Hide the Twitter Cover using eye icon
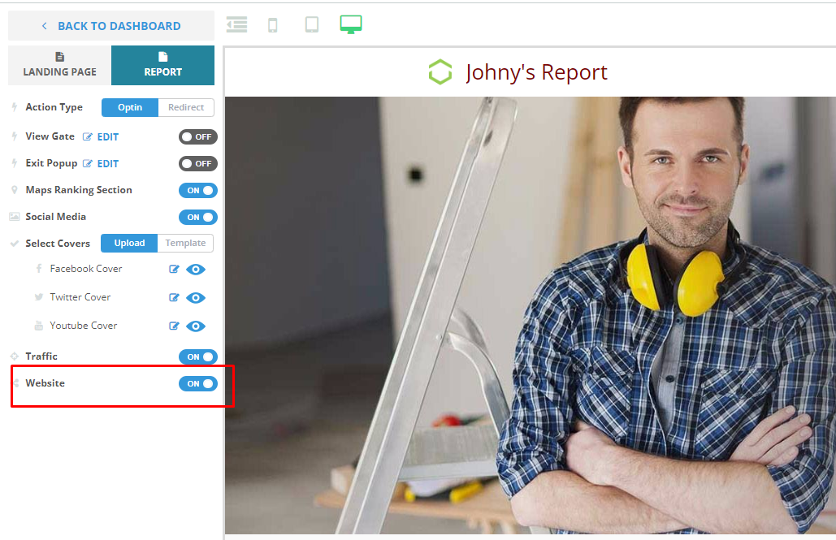The image size is (836, 540). tap(196, 298)
